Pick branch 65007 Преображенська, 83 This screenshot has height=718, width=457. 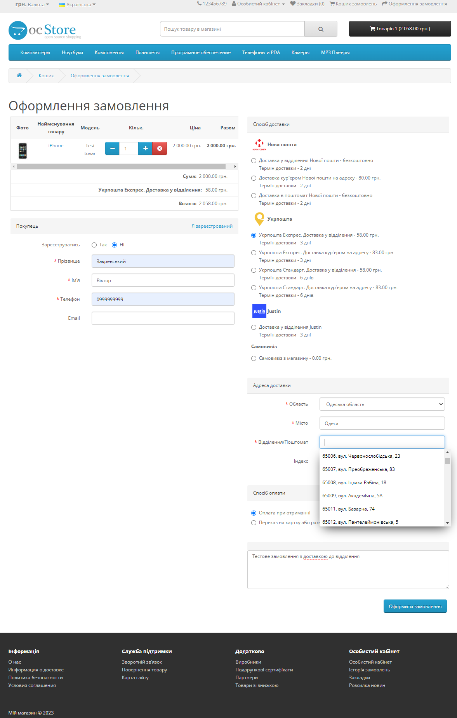click(x=382, y=469)
